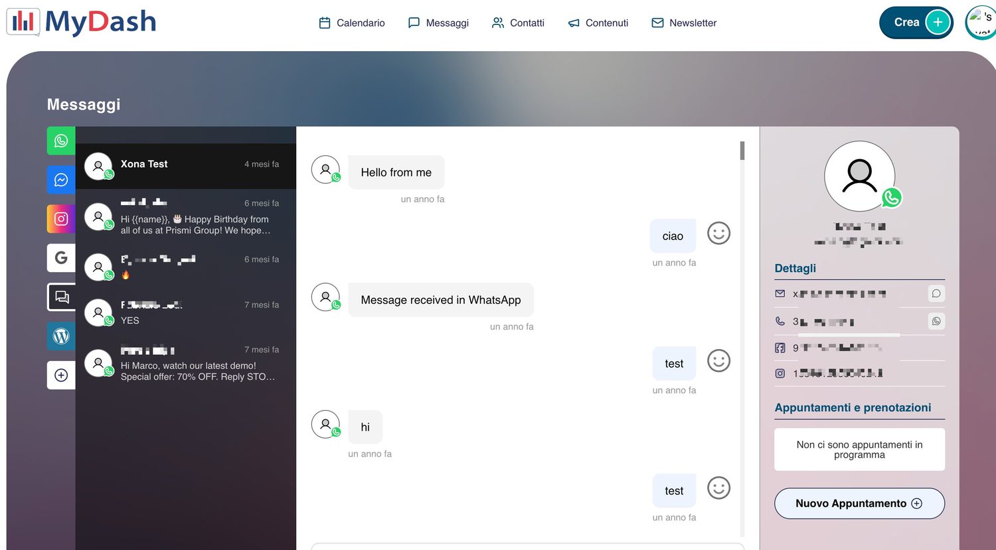
Task: Click the Instagram detail icon
Action: pos(780,374)
